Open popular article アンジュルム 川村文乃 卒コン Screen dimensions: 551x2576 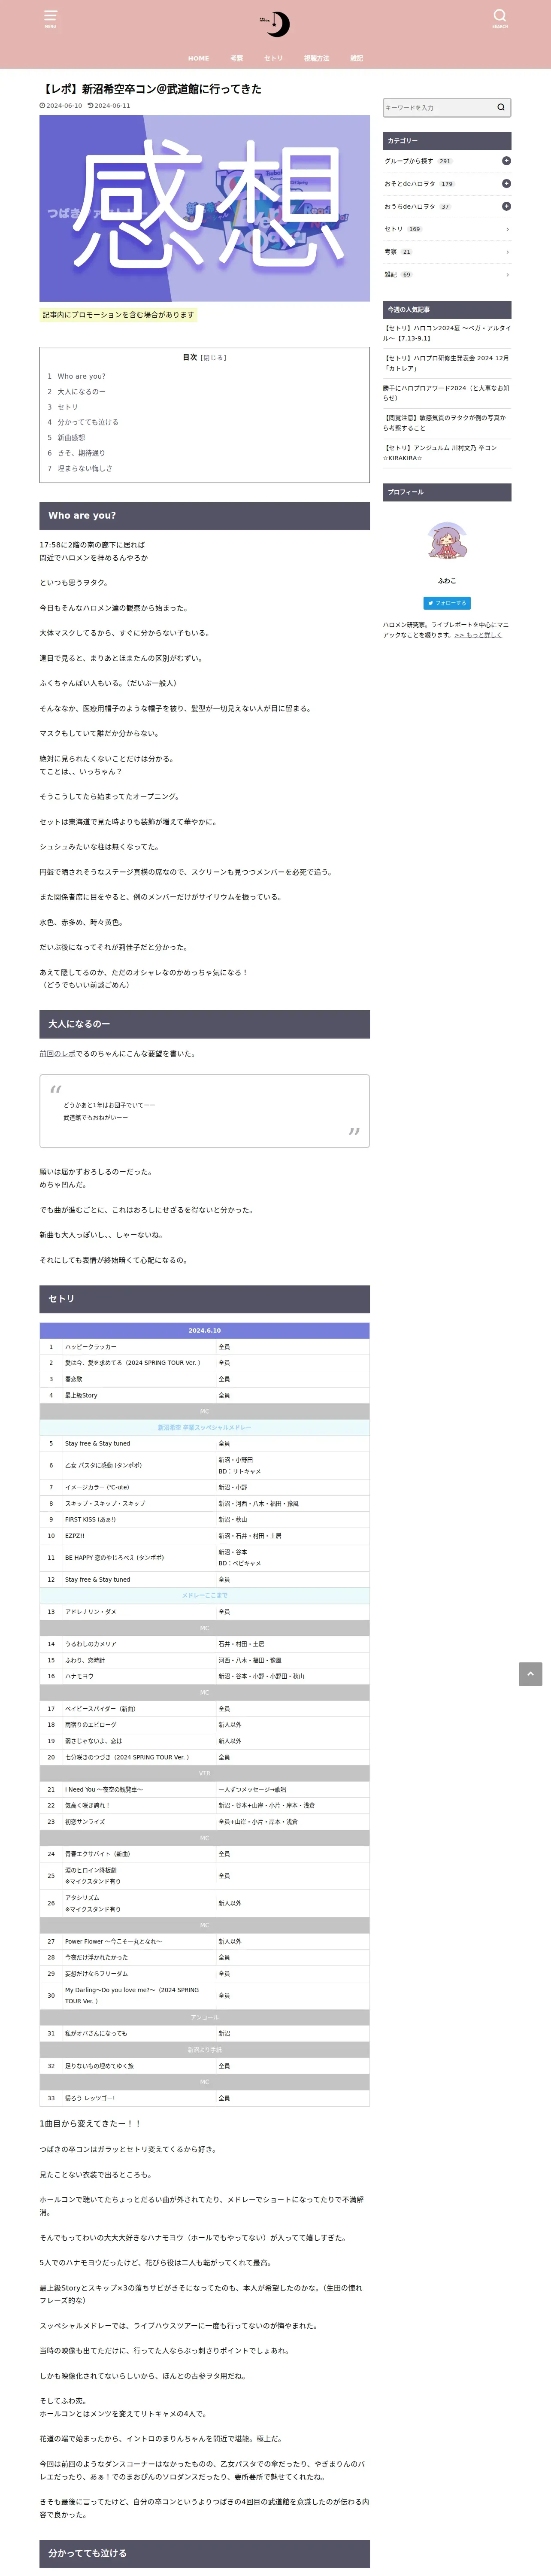coord(447,453)
